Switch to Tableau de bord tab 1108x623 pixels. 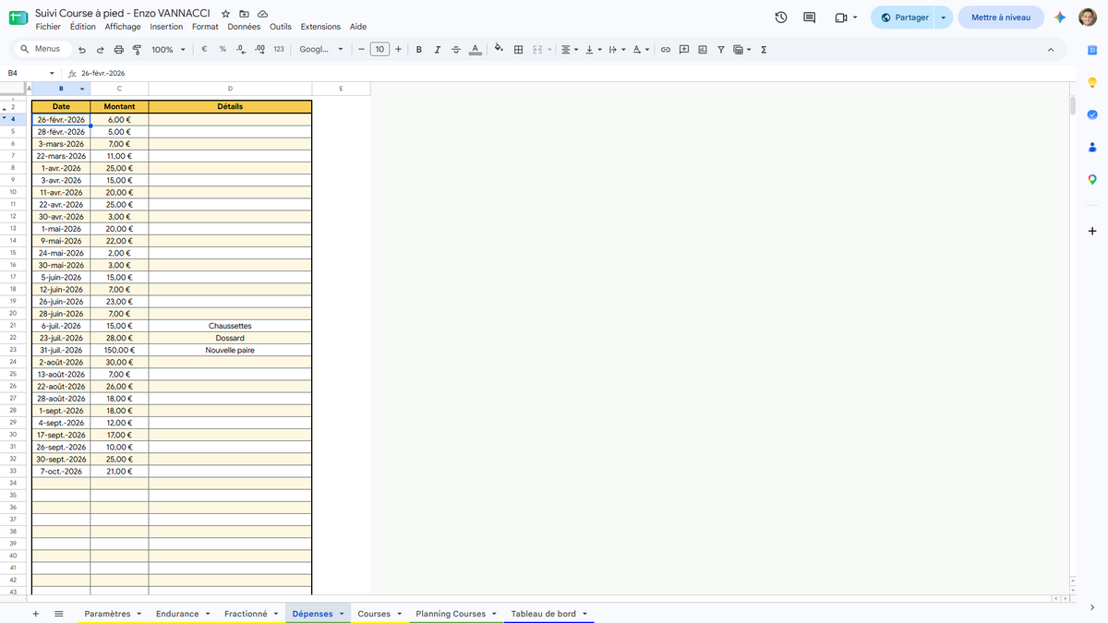[x=543, y=614]
